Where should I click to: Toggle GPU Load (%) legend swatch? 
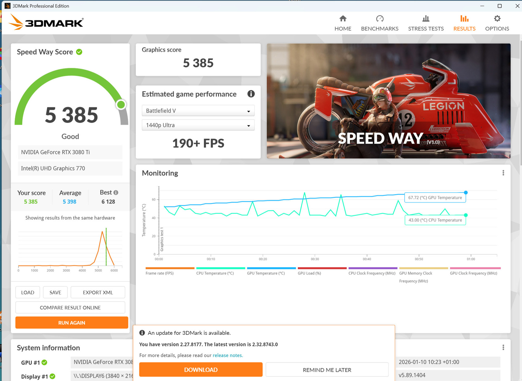point(322,268)
